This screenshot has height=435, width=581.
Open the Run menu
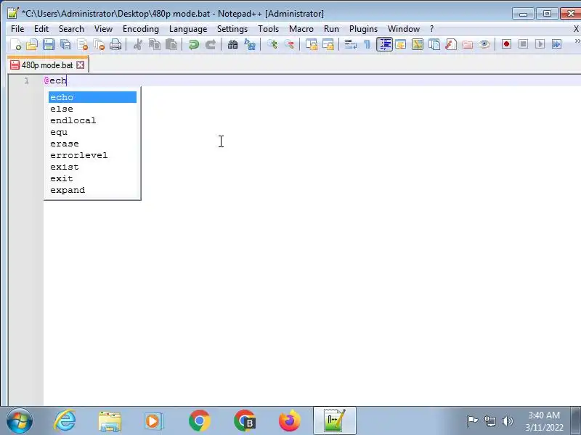[331, 29]
